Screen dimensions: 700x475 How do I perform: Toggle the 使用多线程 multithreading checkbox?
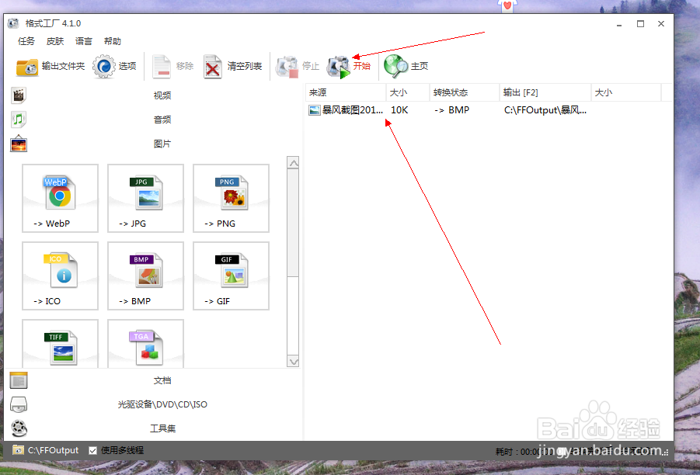pyautogui.click(x=93, y=450)
